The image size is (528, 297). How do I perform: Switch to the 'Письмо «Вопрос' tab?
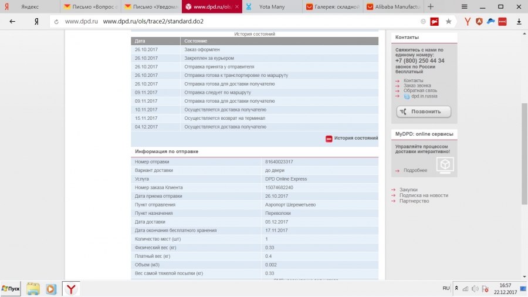click(91, 6)
